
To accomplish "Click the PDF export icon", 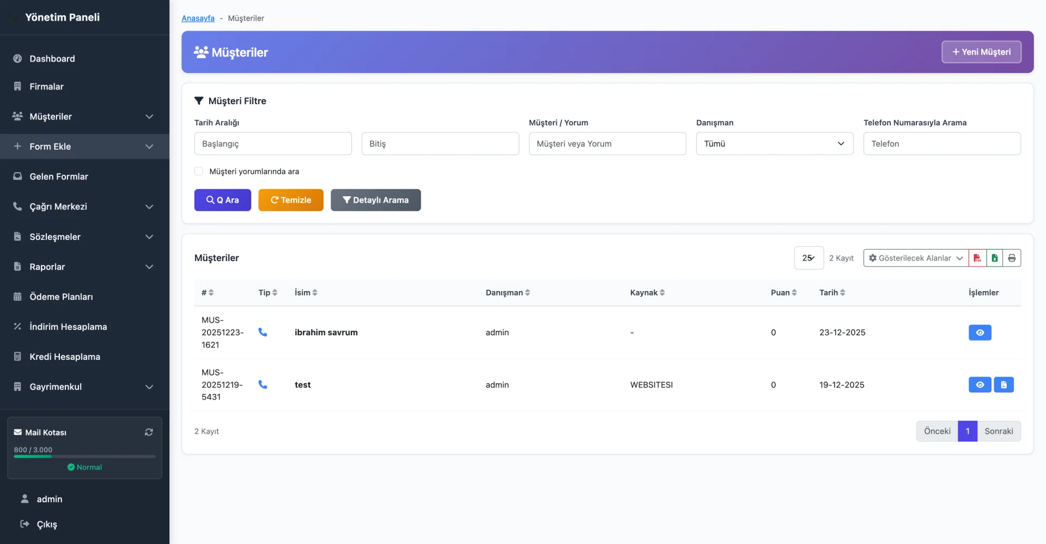I will [977, 258].
